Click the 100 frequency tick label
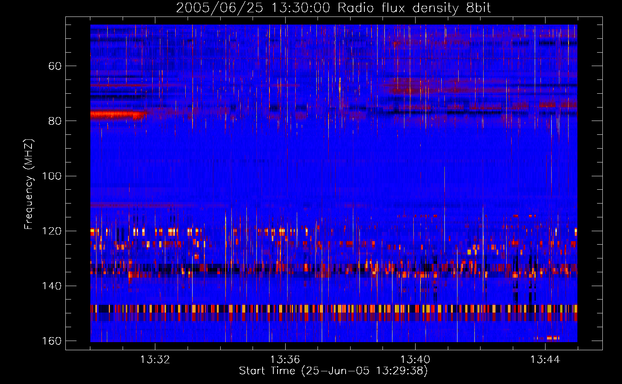Screen dimensions: 622x384 point(52,176)
